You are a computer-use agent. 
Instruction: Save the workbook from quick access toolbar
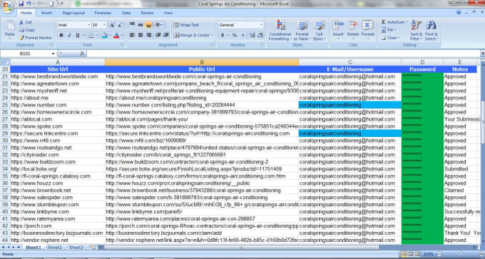click(x=21, y=4)
